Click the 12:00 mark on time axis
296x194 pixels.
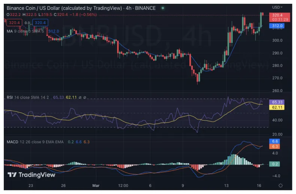123,185
